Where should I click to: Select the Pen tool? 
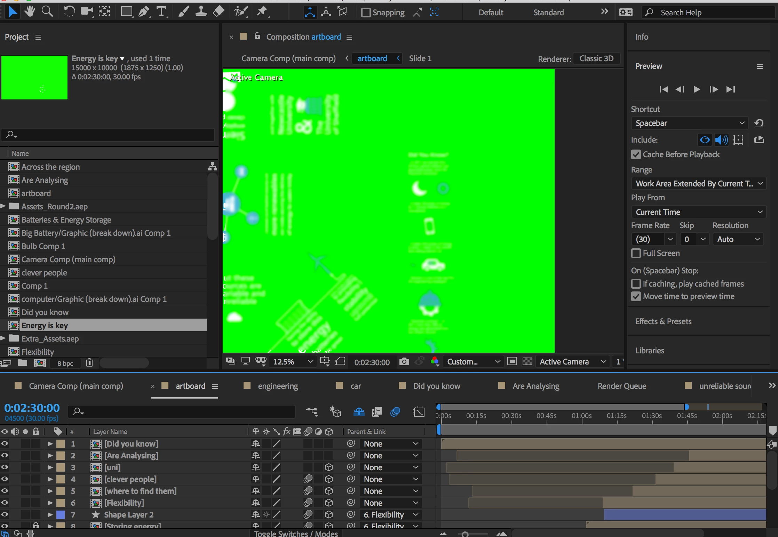coord(144,12)
